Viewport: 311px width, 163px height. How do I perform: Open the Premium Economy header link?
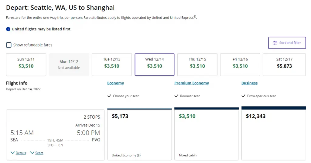coord(192,83)
